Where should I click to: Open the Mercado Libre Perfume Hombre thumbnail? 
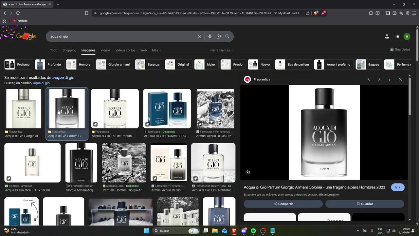point(124,163)
